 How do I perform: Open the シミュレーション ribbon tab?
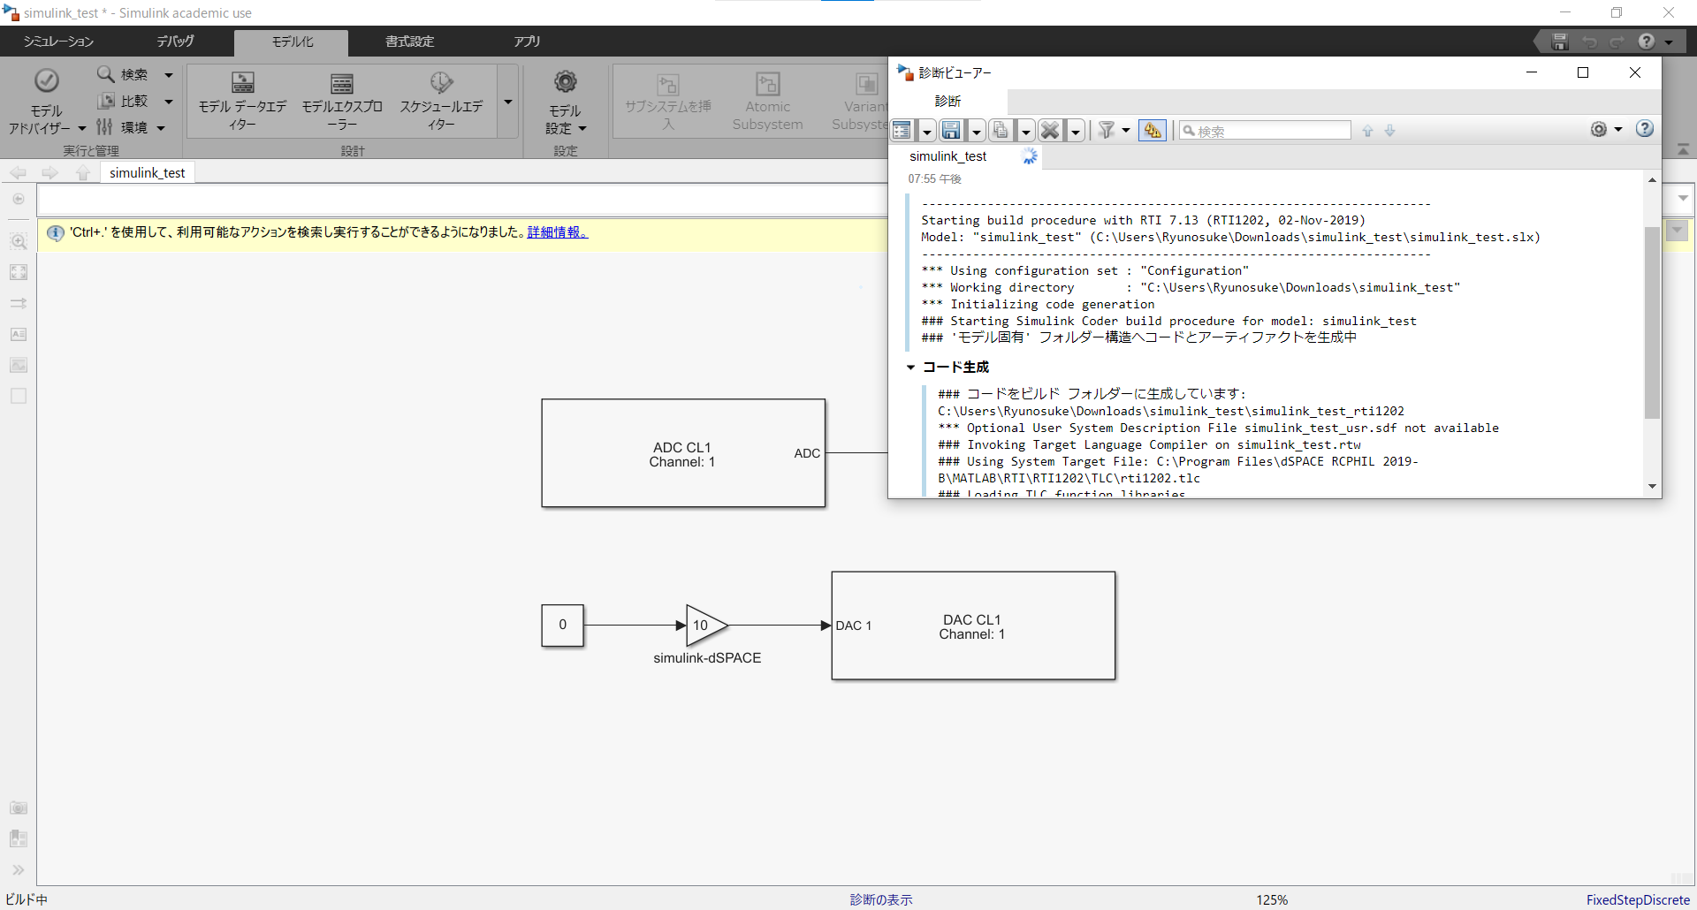click(57, 41)
